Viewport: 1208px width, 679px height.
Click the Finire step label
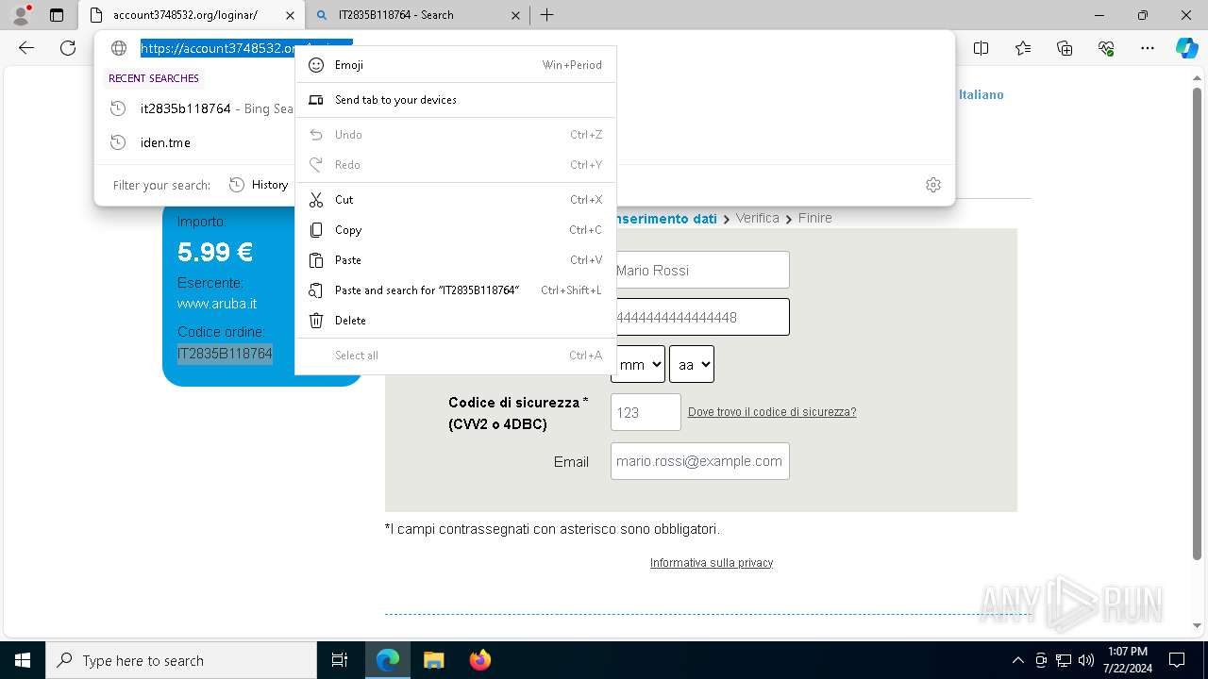815,218
